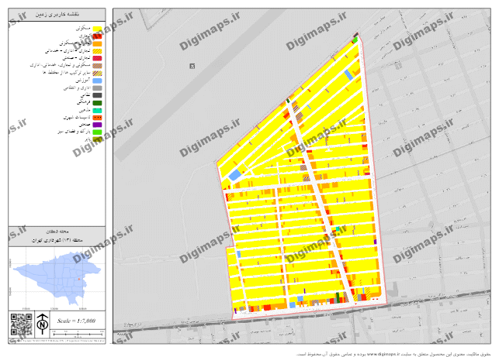Click the yellow-purple hatched legend swatch
This screenshot has width=499, height=357.
(x=97, y=73)
